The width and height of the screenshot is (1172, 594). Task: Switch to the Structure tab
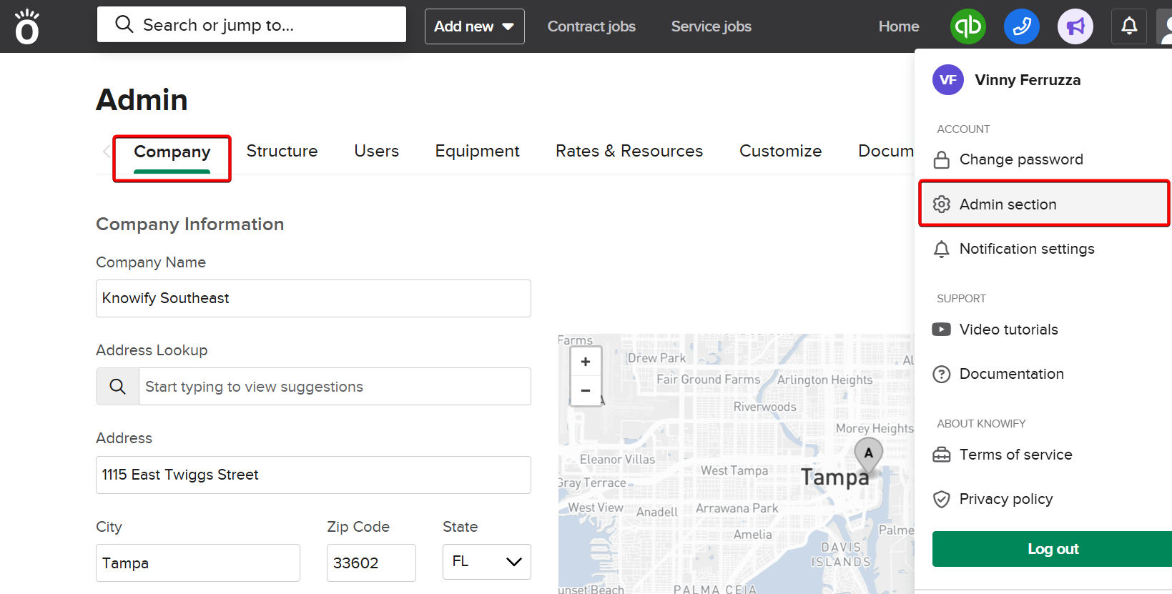click(x=282, y=152)
